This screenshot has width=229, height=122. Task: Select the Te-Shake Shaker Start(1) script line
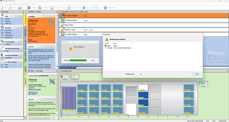[x=144, y=20]
